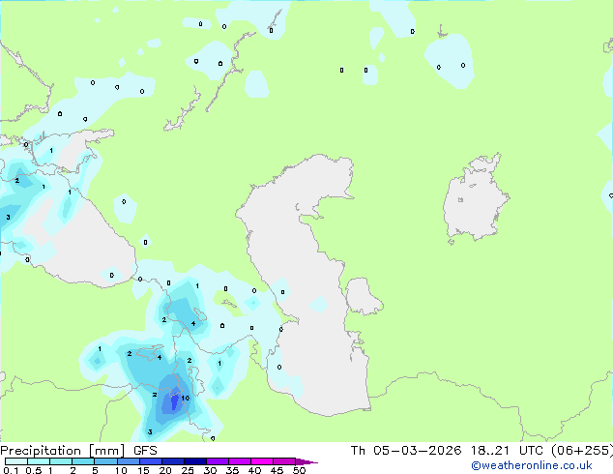The image size is (613, 474).
Task: Click the 40–45 mm magenta legend swatch
Action: coord(262,461)
